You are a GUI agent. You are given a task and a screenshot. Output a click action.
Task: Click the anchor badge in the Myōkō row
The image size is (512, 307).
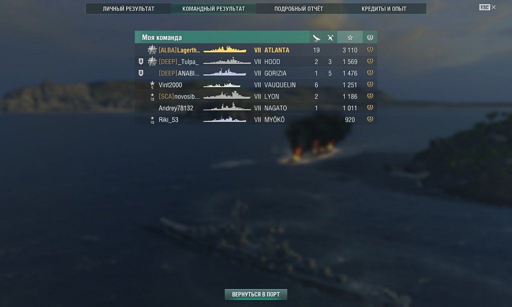pyautogui.click(x=370, y=119)
